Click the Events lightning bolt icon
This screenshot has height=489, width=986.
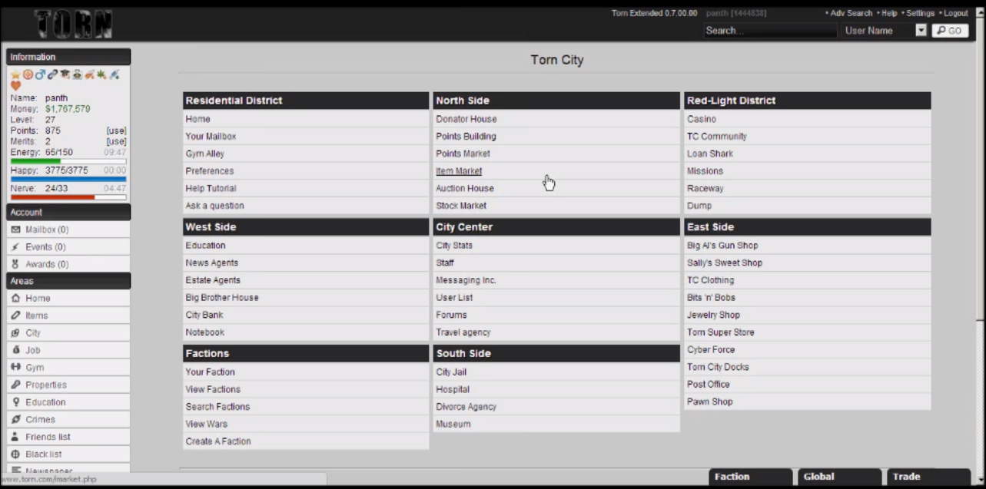pyautogui.click(x=15, y=247)
